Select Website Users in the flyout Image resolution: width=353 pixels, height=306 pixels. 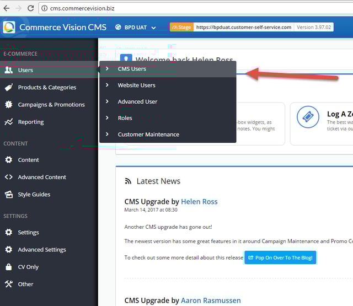click(x=168, y=85)
